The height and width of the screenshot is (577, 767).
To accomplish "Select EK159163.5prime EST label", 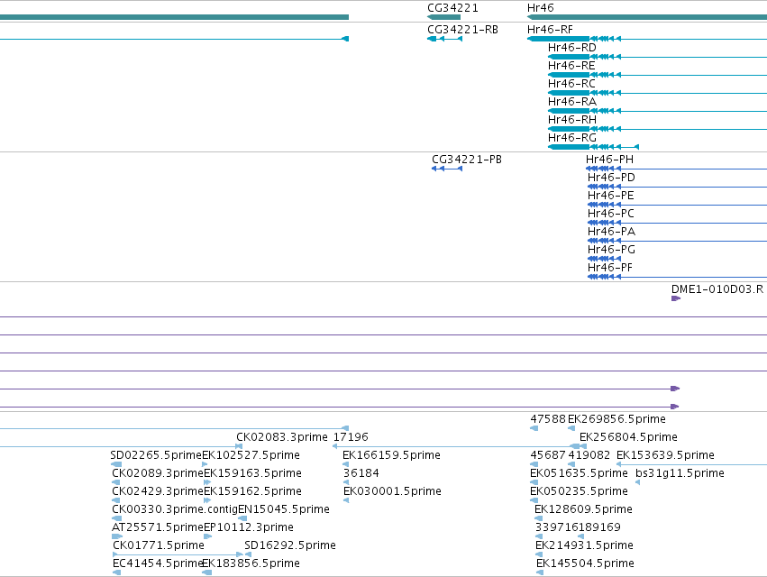I will [x=252, y=473].
